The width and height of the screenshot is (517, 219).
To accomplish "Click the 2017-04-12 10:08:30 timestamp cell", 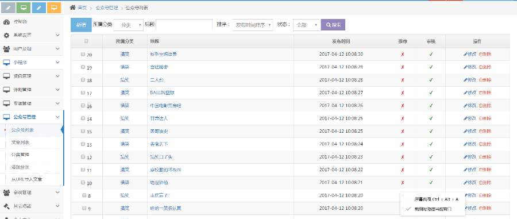I will (341, 54).
